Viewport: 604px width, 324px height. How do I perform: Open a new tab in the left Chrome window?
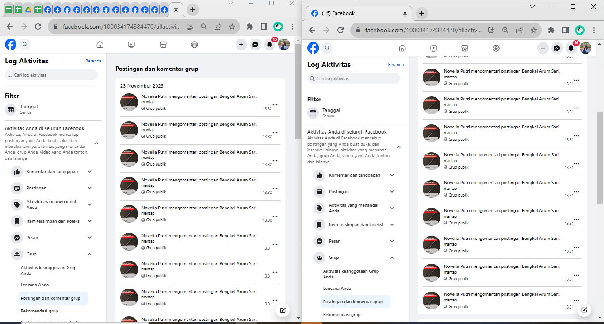pyautogui.click(x=192, y=10)
